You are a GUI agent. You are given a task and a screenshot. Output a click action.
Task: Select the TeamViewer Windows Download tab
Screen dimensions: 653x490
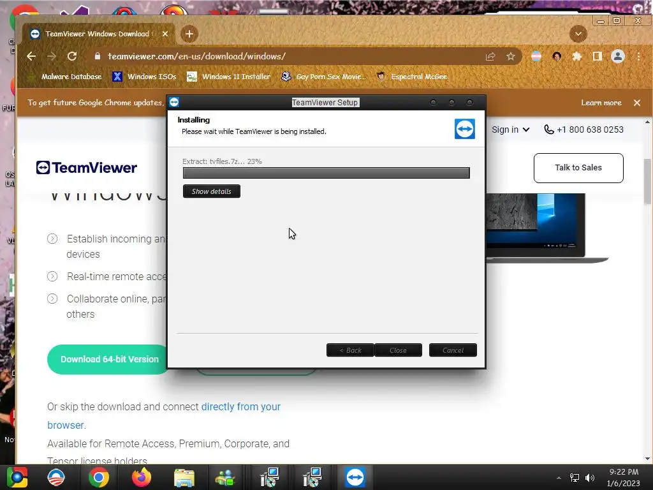pos(99,34)
